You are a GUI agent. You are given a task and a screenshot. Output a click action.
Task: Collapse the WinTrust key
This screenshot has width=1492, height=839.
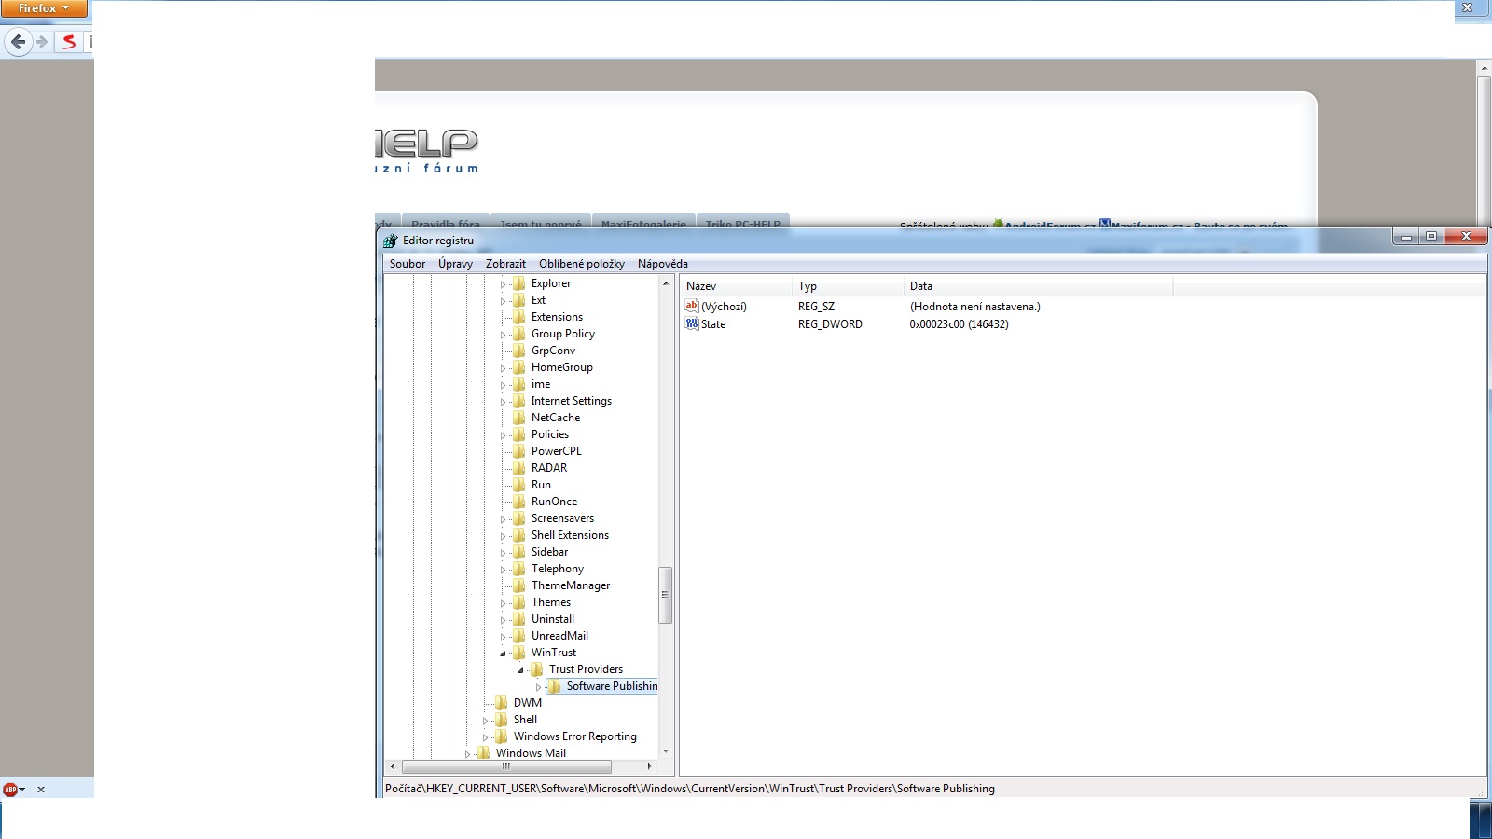click(503, 653)
